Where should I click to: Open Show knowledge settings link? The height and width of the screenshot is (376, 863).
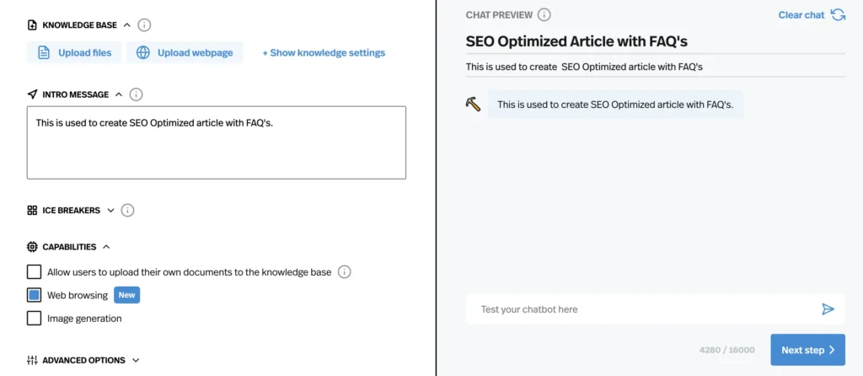(x=324, y=53)
